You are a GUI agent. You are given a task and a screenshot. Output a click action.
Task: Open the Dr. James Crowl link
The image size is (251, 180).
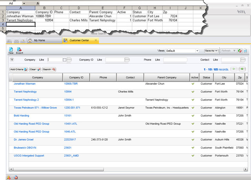(24, 140)
